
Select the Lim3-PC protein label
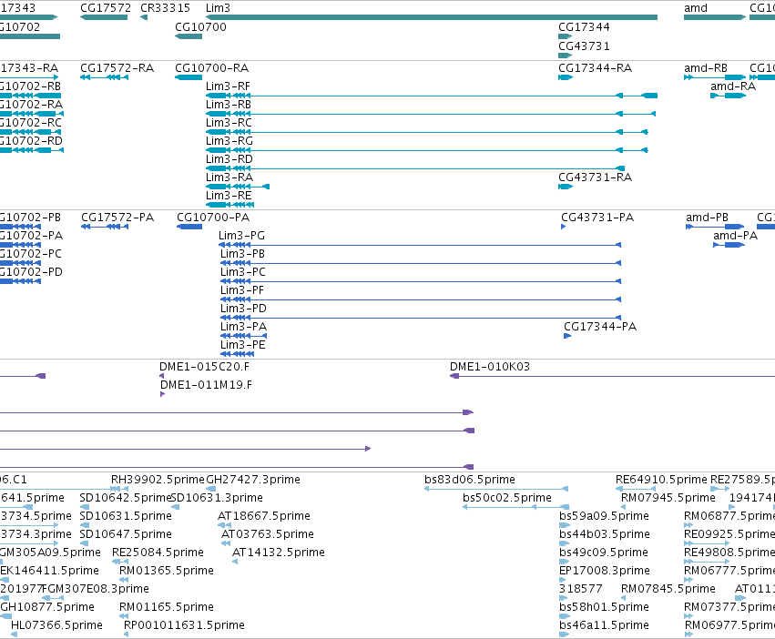tap(242, 272)
